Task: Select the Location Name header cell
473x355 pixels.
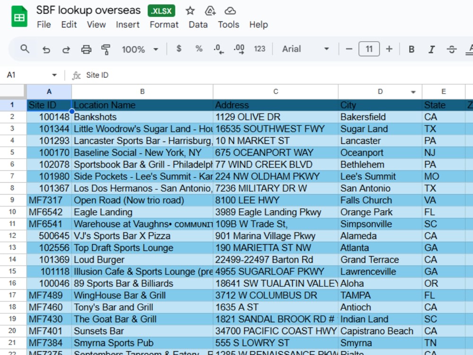Action: pyautogui.click(x=142, y=105)
